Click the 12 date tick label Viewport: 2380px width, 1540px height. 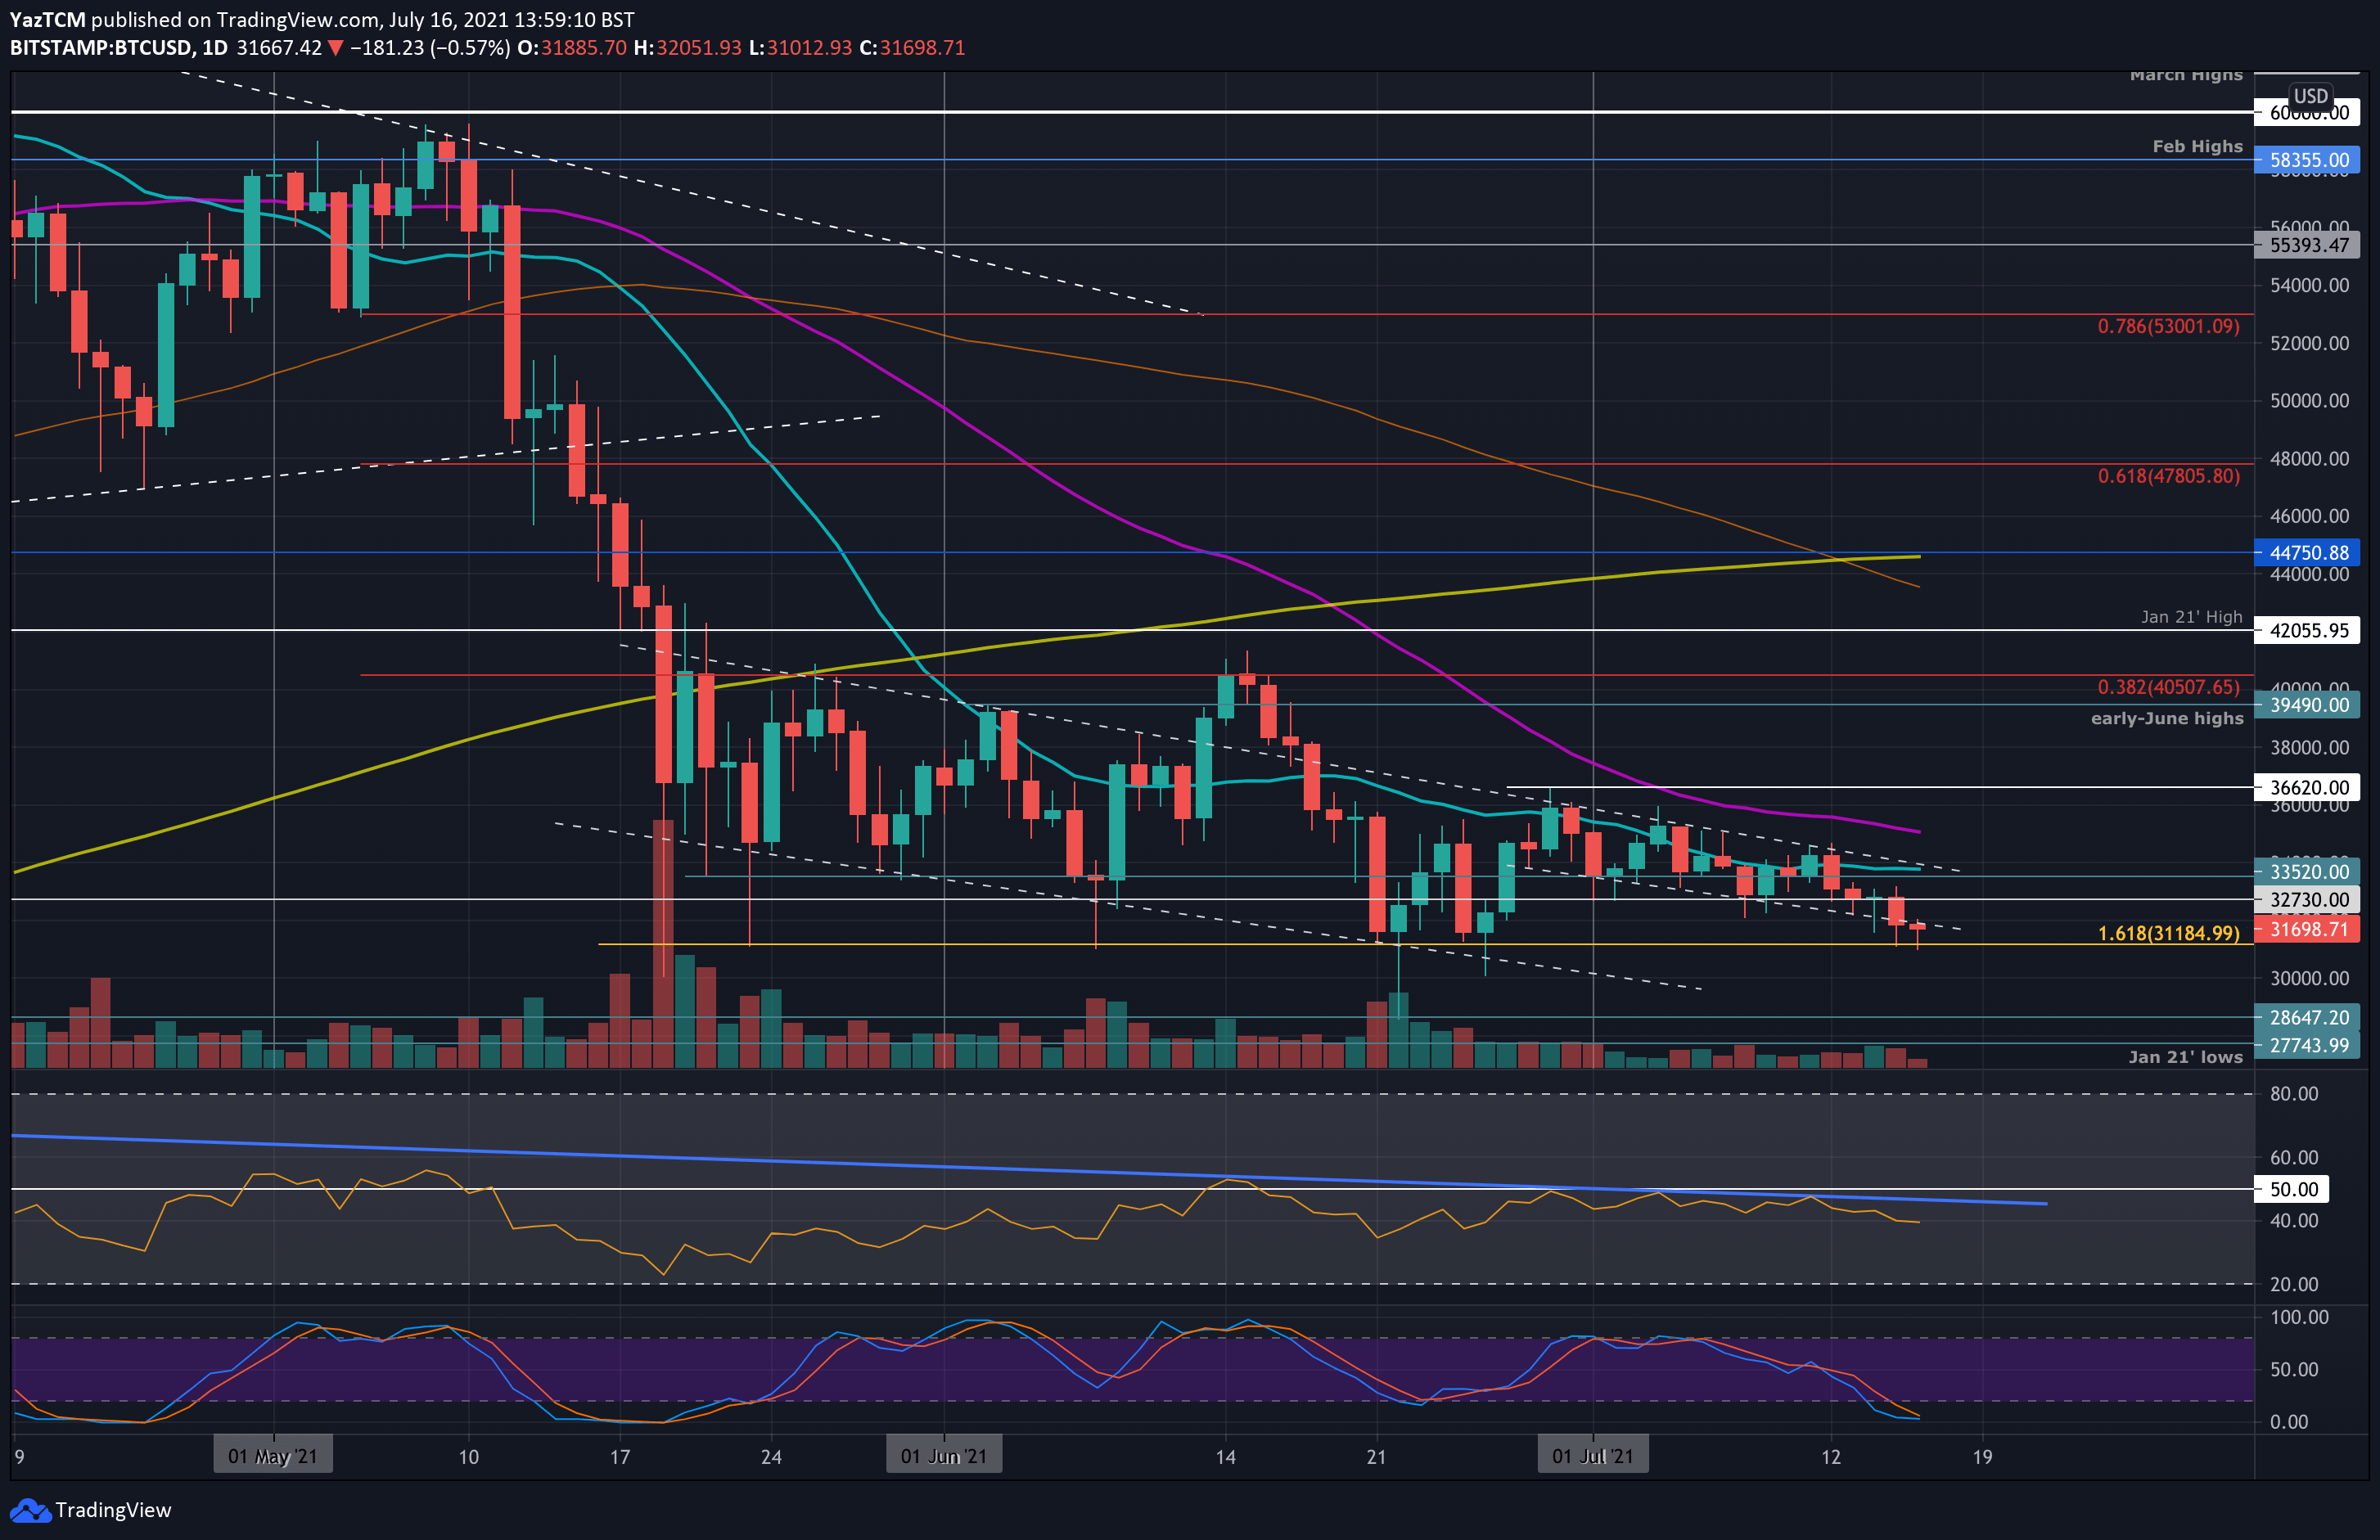[1831, 1458]
